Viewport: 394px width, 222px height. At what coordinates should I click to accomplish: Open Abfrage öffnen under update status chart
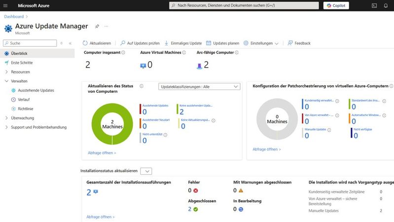pos(102,153)
